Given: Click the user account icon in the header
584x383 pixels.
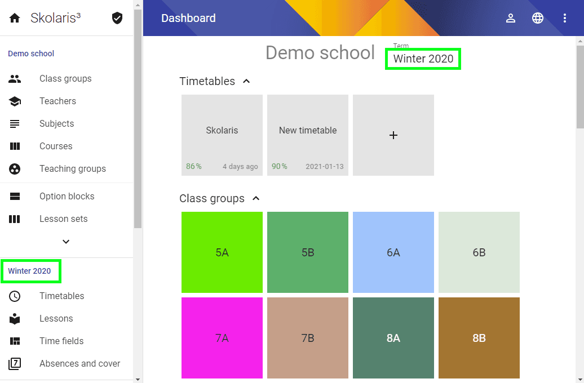Looking at the screenshot, I should click(x=511, y=18).
